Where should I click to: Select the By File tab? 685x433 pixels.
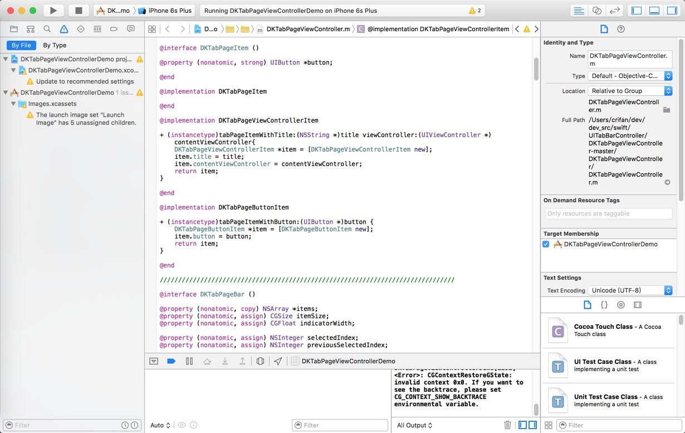(x=22, y=45)
